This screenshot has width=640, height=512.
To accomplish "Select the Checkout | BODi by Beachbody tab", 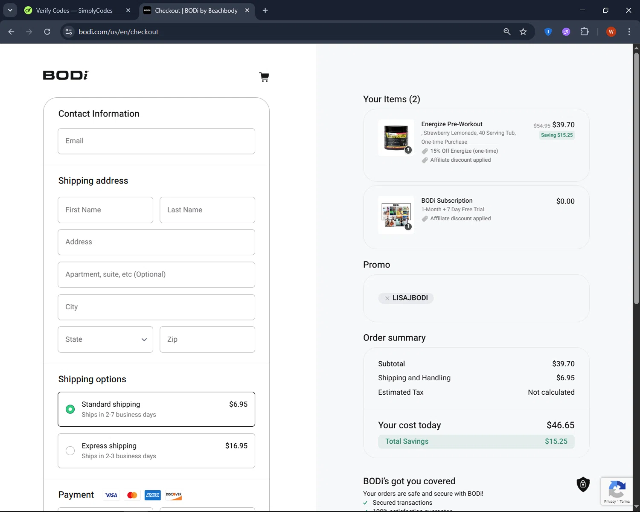I will (x=197, y=10).
